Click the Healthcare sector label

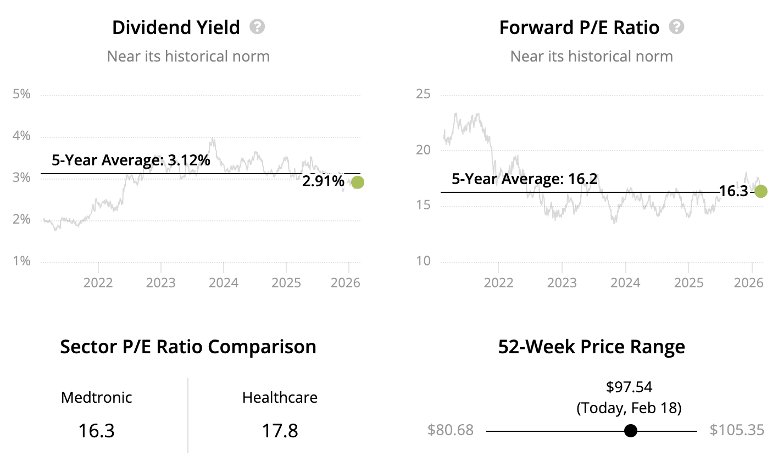point(280,397)
